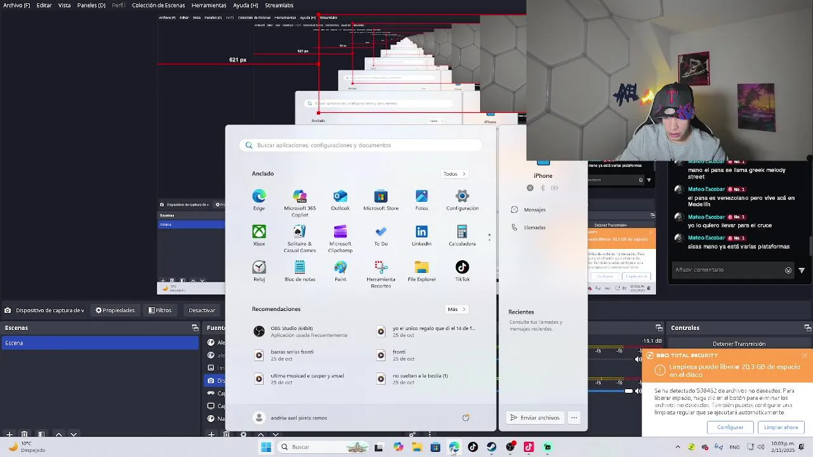Viewport: 813px width, 457px height.
Task: Click Start menu search field
Action: (361, 145)
